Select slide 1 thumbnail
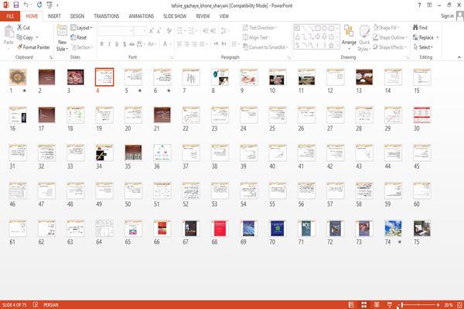The width and height of the screenshot is (464, 309). tap(18, 77)
